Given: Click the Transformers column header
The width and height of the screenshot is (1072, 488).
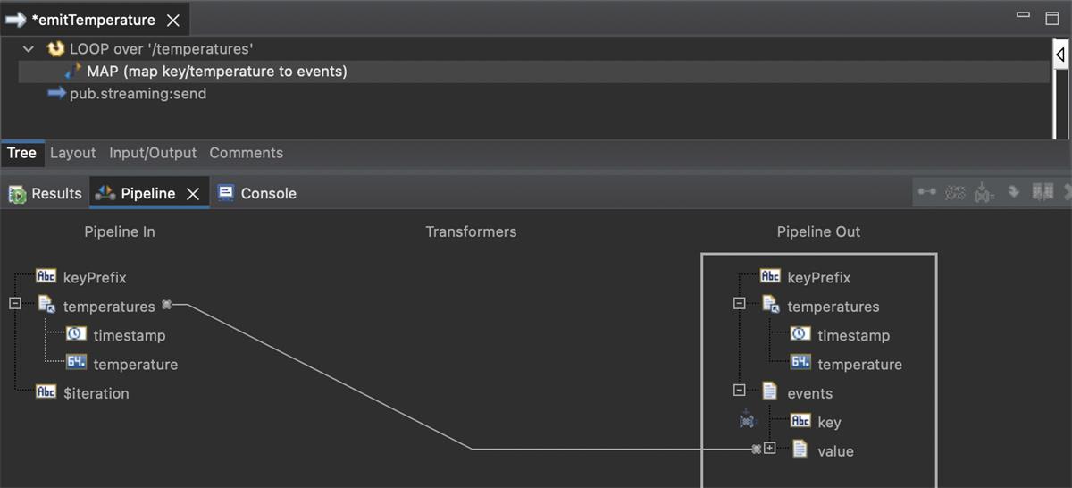Looking at the screenshot, I should coord(471,231).
